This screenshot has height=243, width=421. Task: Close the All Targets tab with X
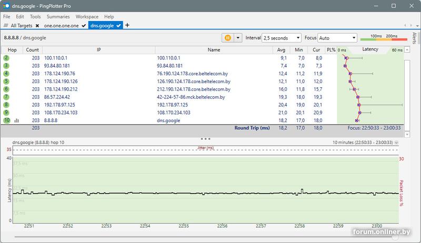tap(37, 25)
